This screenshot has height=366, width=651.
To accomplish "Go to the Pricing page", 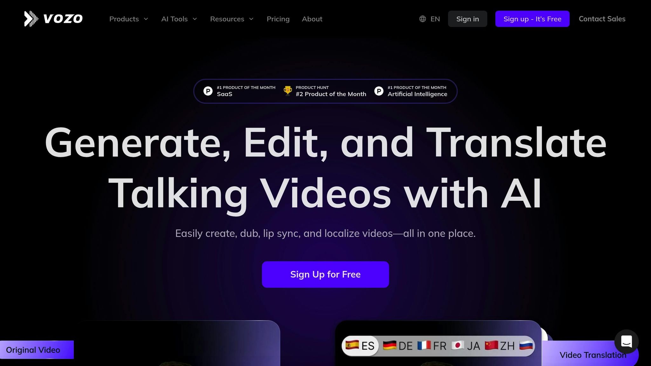I will click(x=278, y=19).
